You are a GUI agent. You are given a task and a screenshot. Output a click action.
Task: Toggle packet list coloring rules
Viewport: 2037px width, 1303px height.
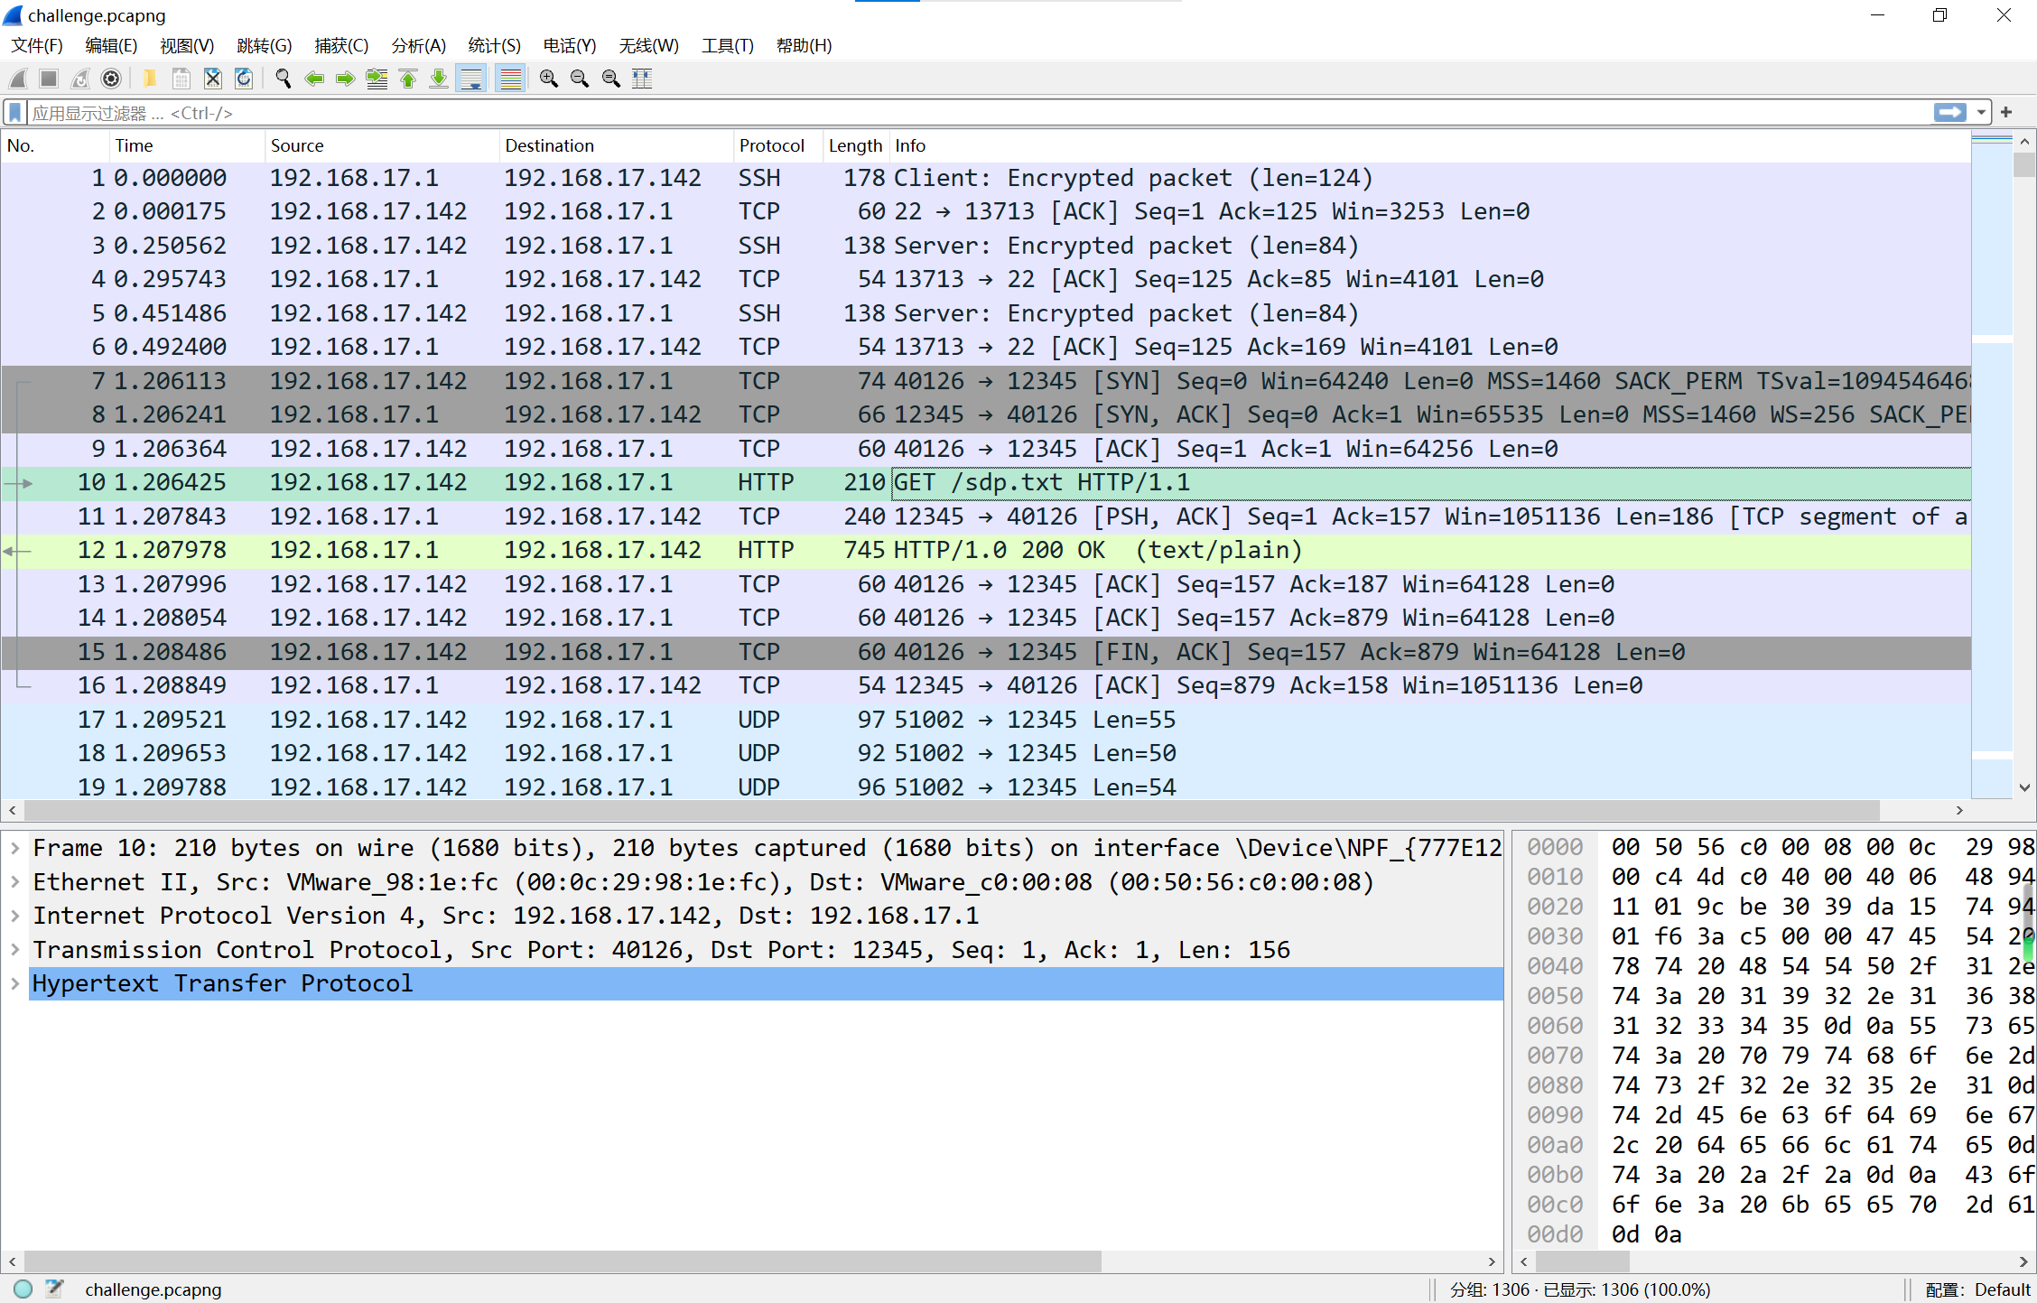coord(511,79)
